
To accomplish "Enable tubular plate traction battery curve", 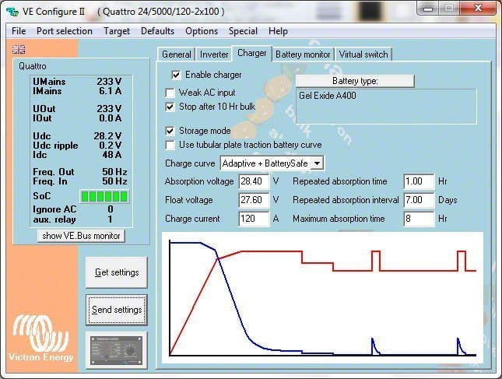I will click(171, 145).
